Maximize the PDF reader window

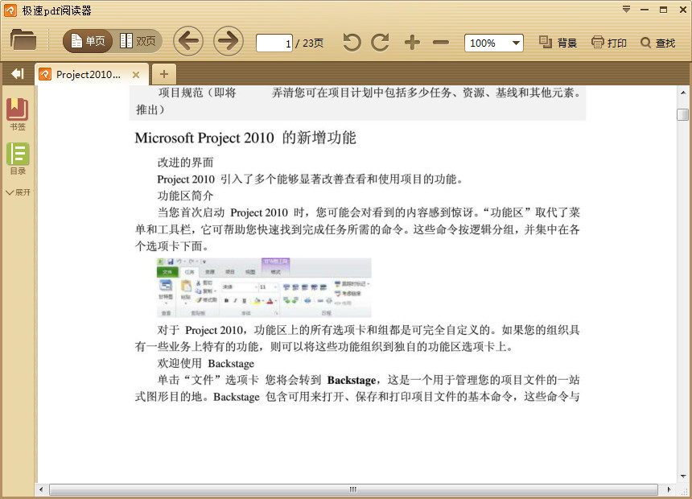pyautogui.click(x=663, y=10)
